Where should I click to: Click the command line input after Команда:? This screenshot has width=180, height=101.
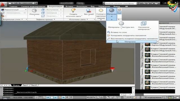point(67,95)
